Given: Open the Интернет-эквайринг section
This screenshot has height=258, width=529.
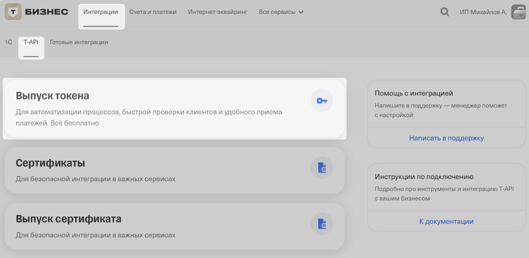Looking at the screenshot, I should pos(218,12).
